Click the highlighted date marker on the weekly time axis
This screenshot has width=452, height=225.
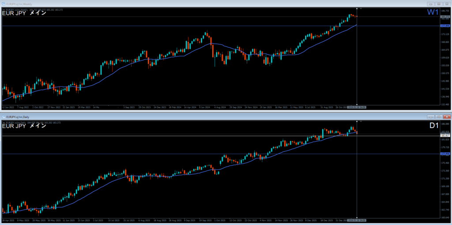[x=357, y=107]
